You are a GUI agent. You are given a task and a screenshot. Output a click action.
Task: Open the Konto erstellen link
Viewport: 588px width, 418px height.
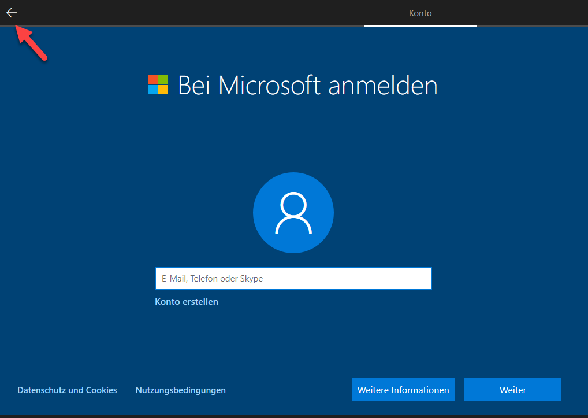point(187,302)
